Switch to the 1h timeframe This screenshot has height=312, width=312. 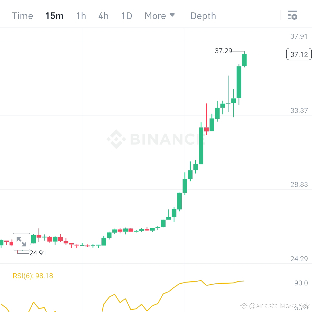(81, 16)
